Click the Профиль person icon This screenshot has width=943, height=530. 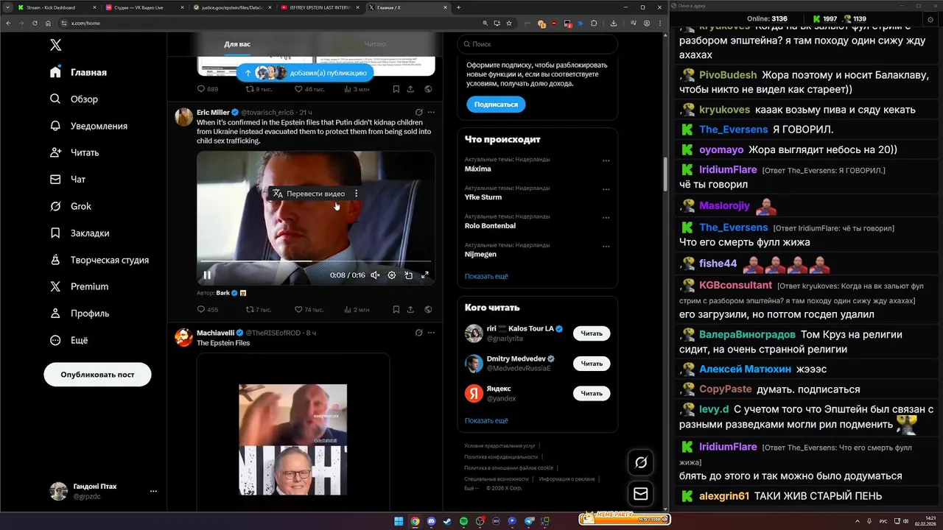point(55,313)
